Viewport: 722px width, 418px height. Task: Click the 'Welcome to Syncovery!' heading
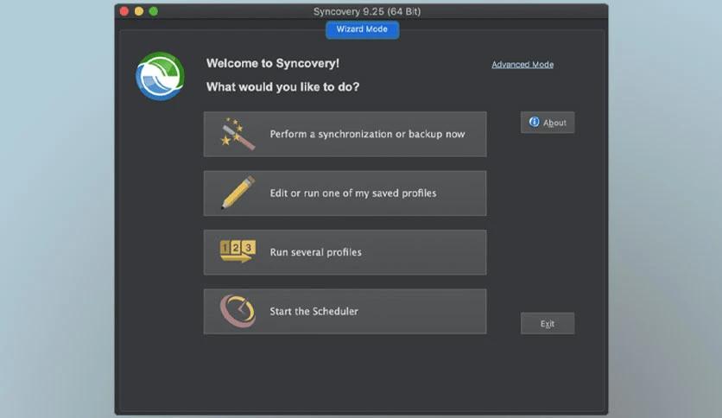point(272,64)
